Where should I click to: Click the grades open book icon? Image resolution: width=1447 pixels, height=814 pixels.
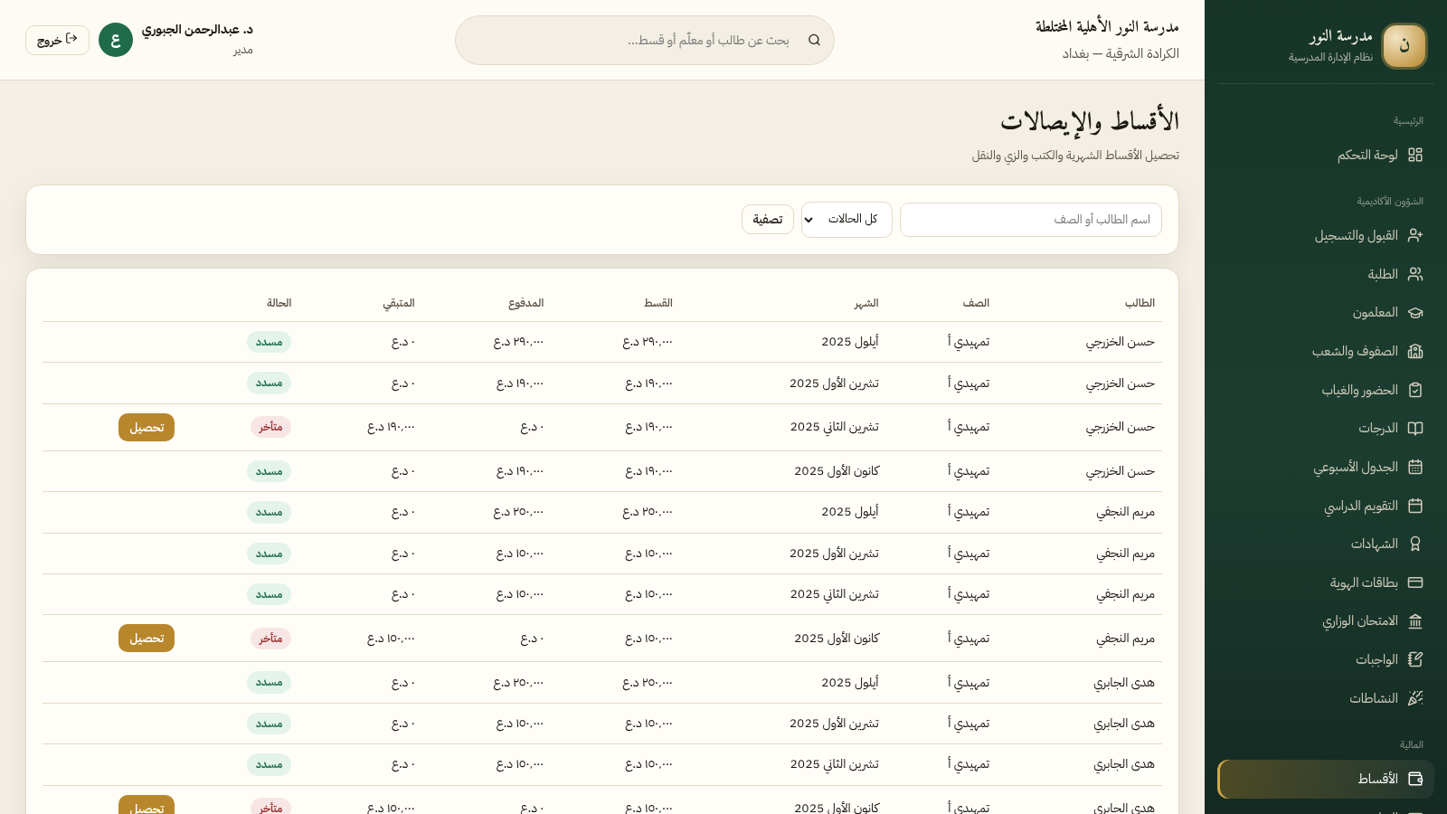[x=1415, y=429]
